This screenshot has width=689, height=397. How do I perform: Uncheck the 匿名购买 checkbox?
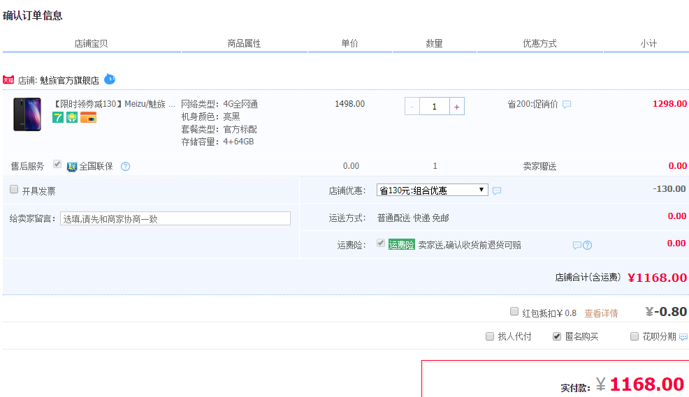coord(557,336)
